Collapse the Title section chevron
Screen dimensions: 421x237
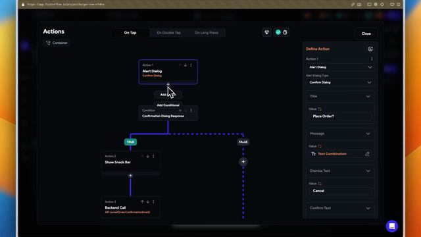pos(368,97)
